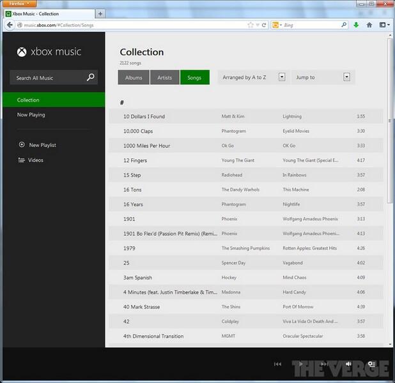This screenshot has height=383, width=395.
Task: Open the Firefox menu button
Action: [19, 4]
